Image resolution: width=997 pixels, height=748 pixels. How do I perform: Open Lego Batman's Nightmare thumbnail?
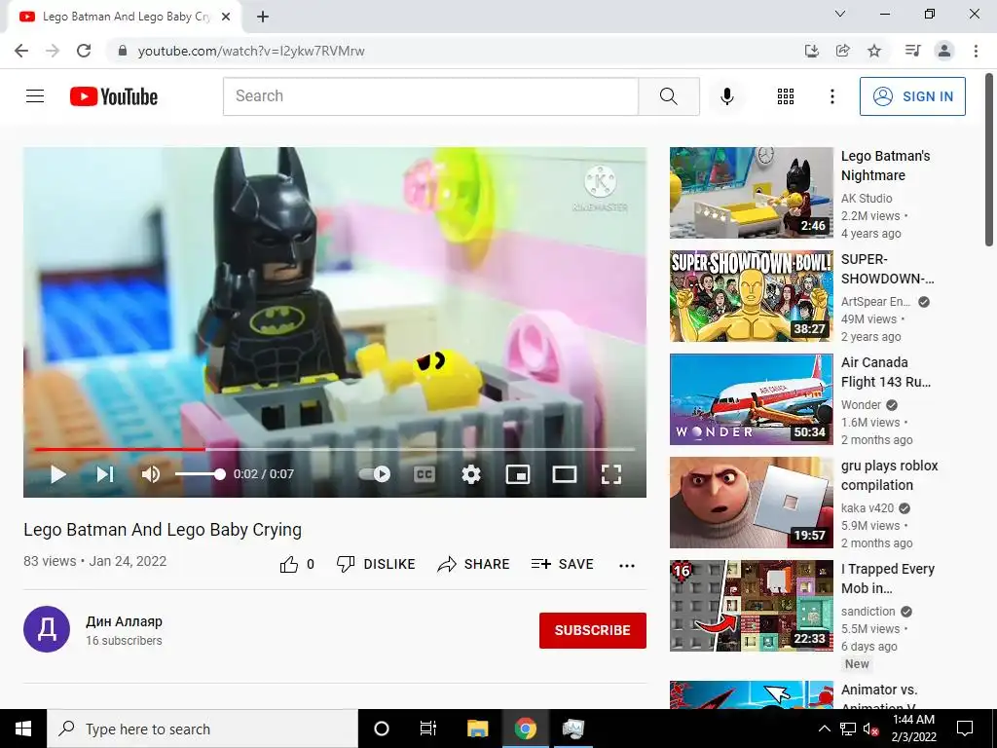pyautogui.click(x=751, y=193)
